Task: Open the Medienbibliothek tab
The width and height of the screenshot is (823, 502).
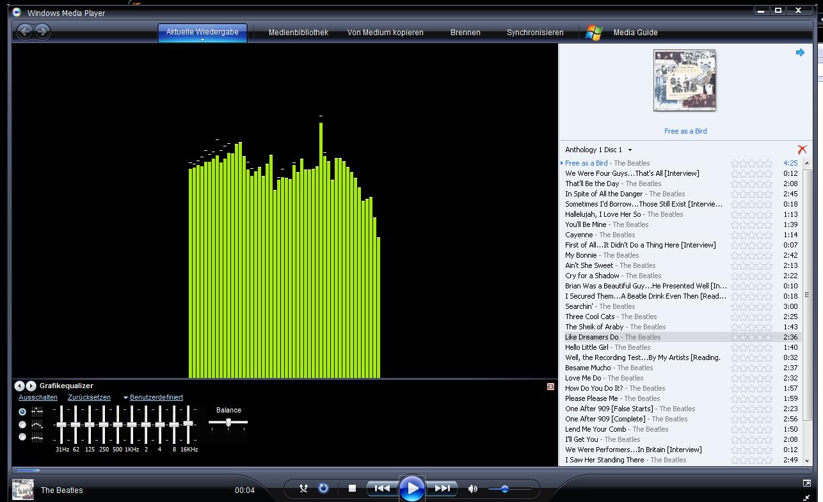Action: (298, 33)
